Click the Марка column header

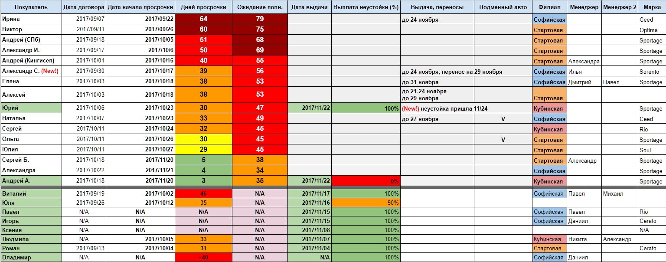(x=652, y=7)
